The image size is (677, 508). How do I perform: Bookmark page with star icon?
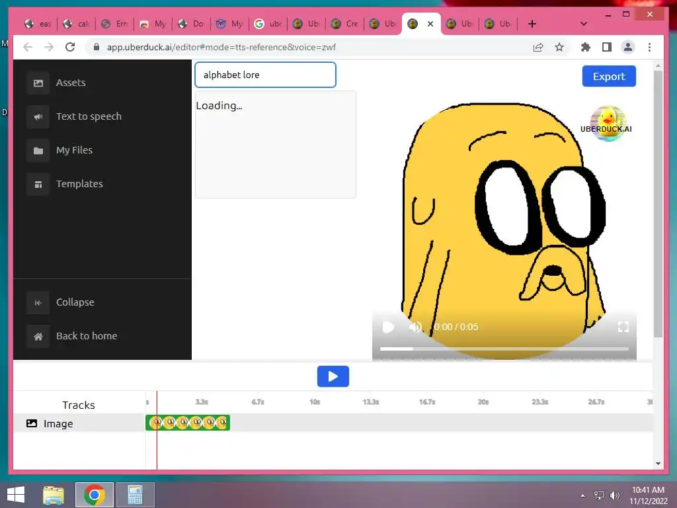(x=559, y=47)
